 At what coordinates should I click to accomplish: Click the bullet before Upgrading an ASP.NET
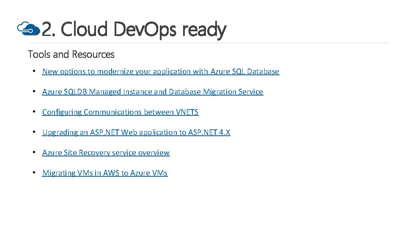click(x=34, y=132)
